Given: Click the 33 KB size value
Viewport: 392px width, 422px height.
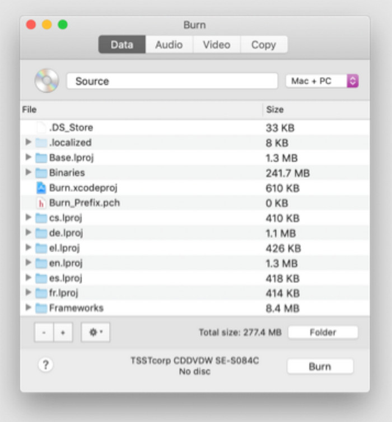Looking at the screenshot, I should (280, 128).
